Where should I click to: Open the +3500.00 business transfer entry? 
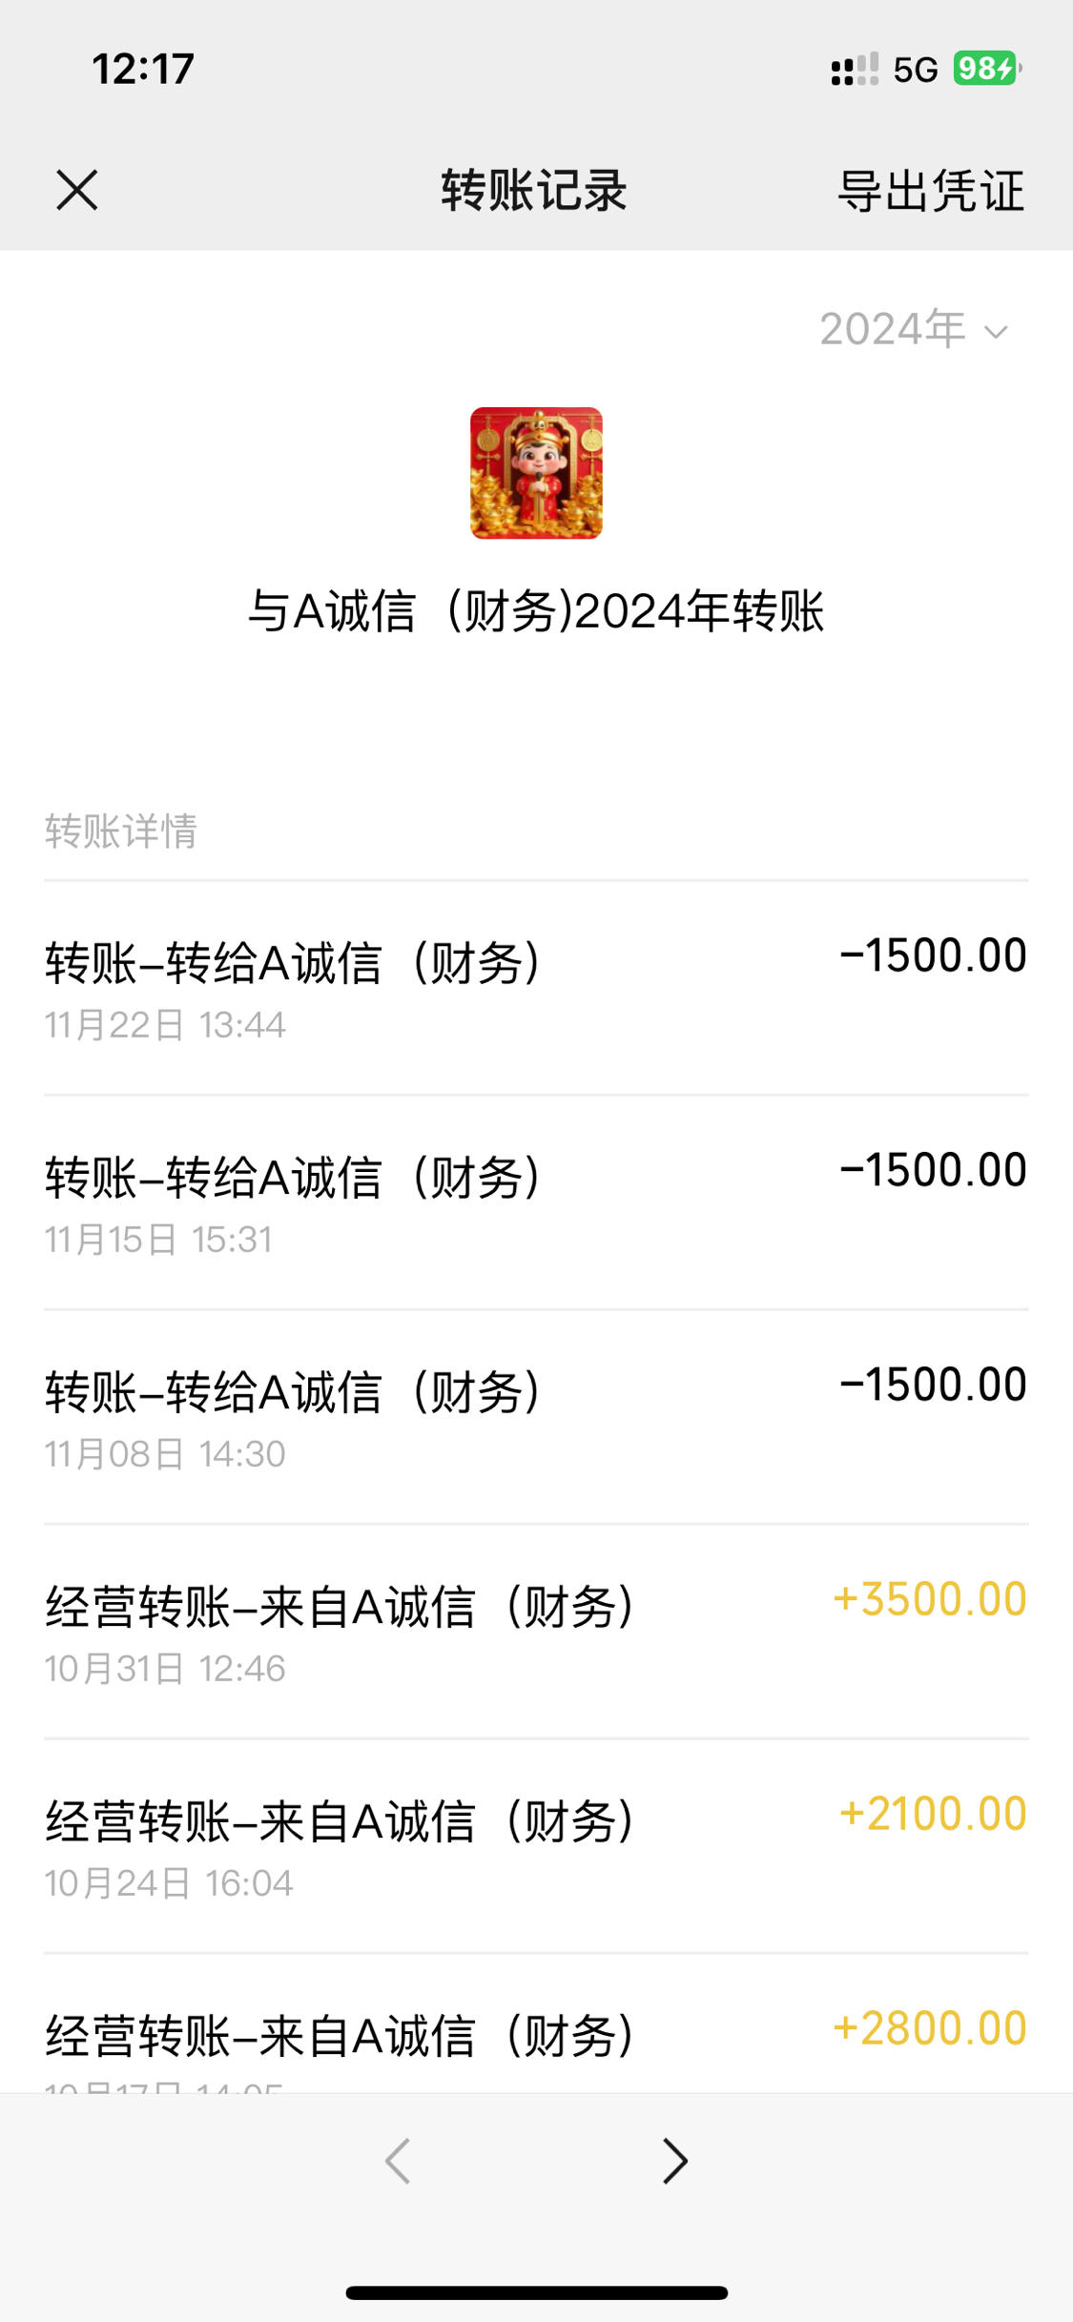coord(536,1632)
